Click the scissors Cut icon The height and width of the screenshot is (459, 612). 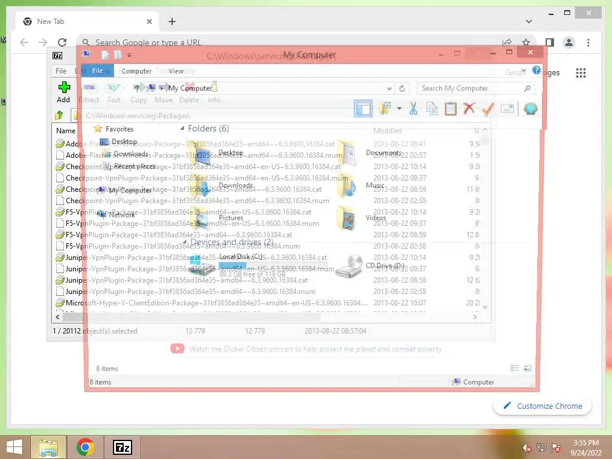(414, 109)
